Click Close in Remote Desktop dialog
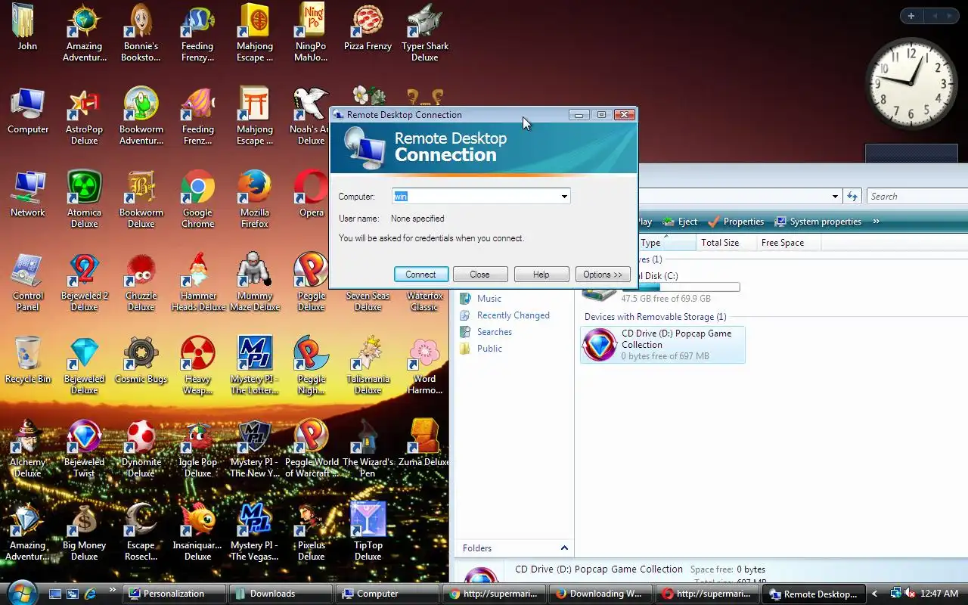Screen dimensions: 968x605 479,275
